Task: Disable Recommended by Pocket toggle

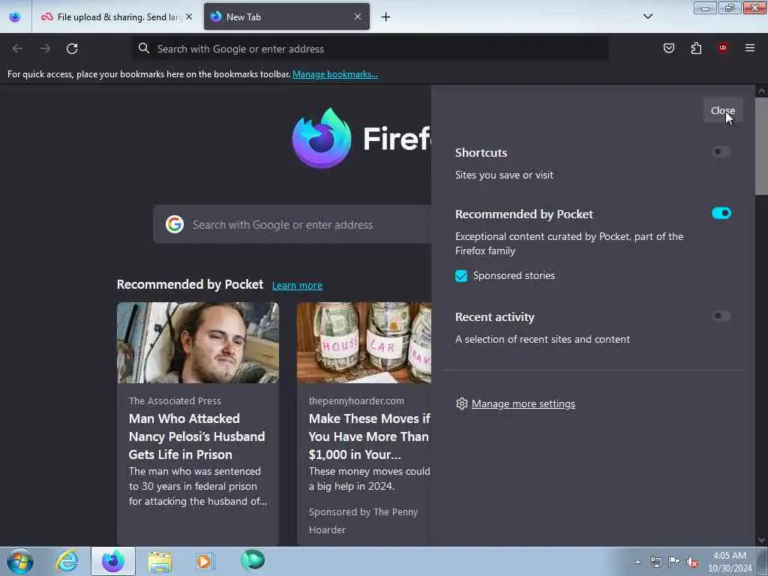Action: 721,213
